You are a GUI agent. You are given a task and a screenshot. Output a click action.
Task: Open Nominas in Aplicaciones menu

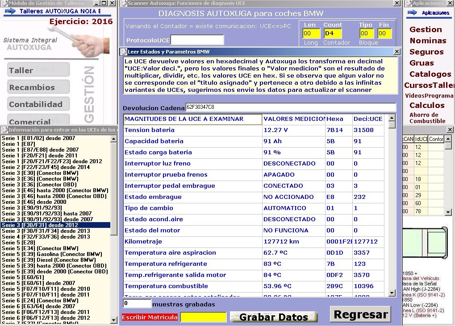point(428,41)
